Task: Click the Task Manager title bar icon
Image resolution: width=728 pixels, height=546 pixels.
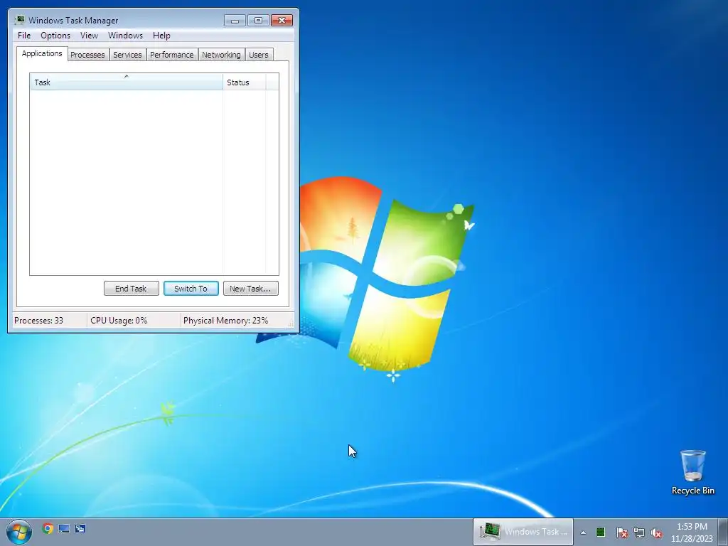Action: [x=19, y=20]
